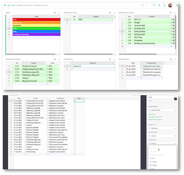Open the Data From Table Lessons dropdown

[x=162, y=136]
